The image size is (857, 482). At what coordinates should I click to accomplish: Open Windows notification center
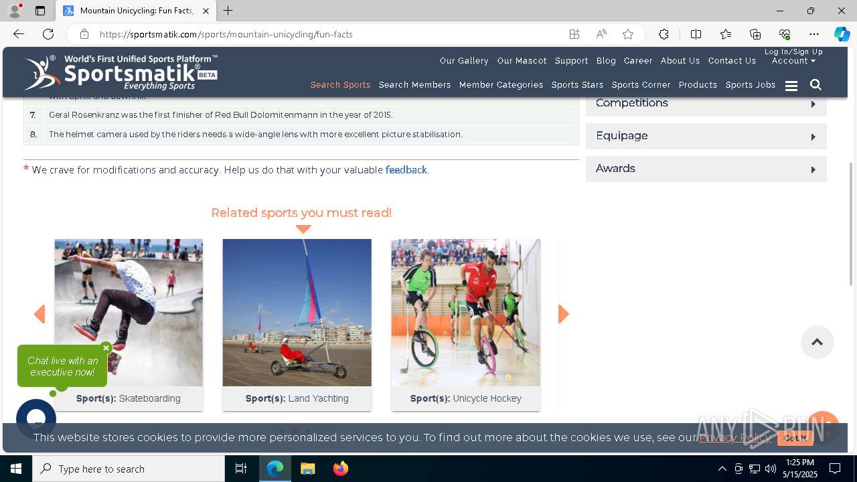(835, 469)
